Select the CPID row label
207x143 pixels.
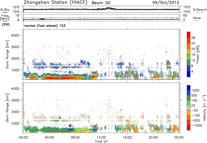tap(6, 25)
